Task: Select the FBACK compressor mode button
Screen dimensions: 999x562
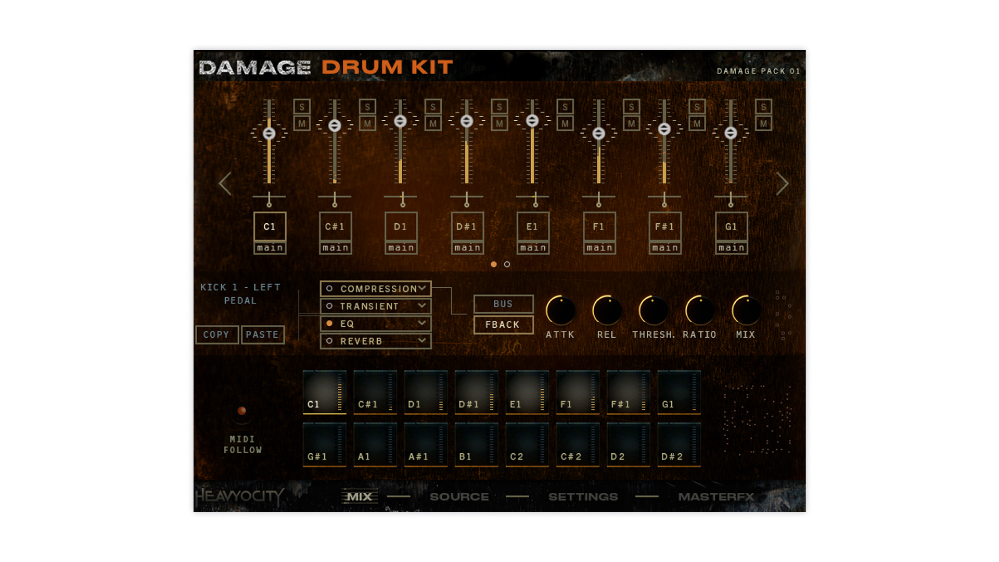Action: [x=503, y=325]
